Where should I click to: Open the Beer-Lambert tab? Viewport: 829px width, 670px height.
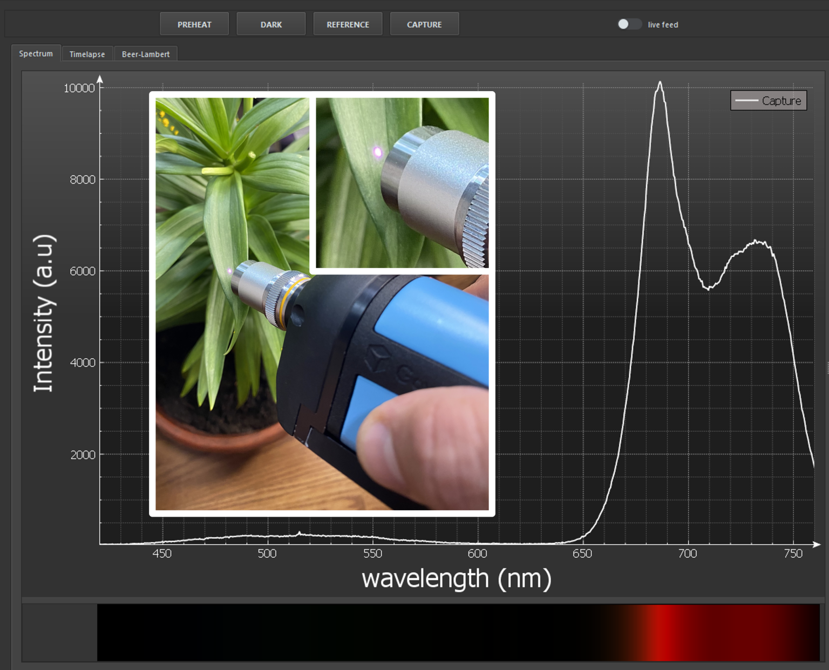146,53
